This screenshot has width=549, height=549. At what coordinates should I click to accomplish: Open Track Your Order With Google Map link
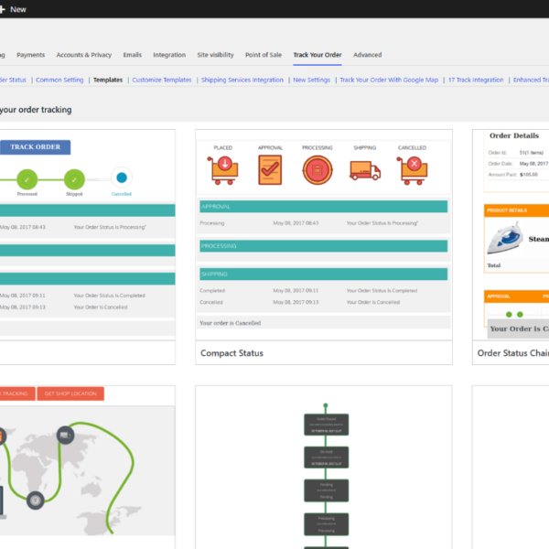point(389,80)
